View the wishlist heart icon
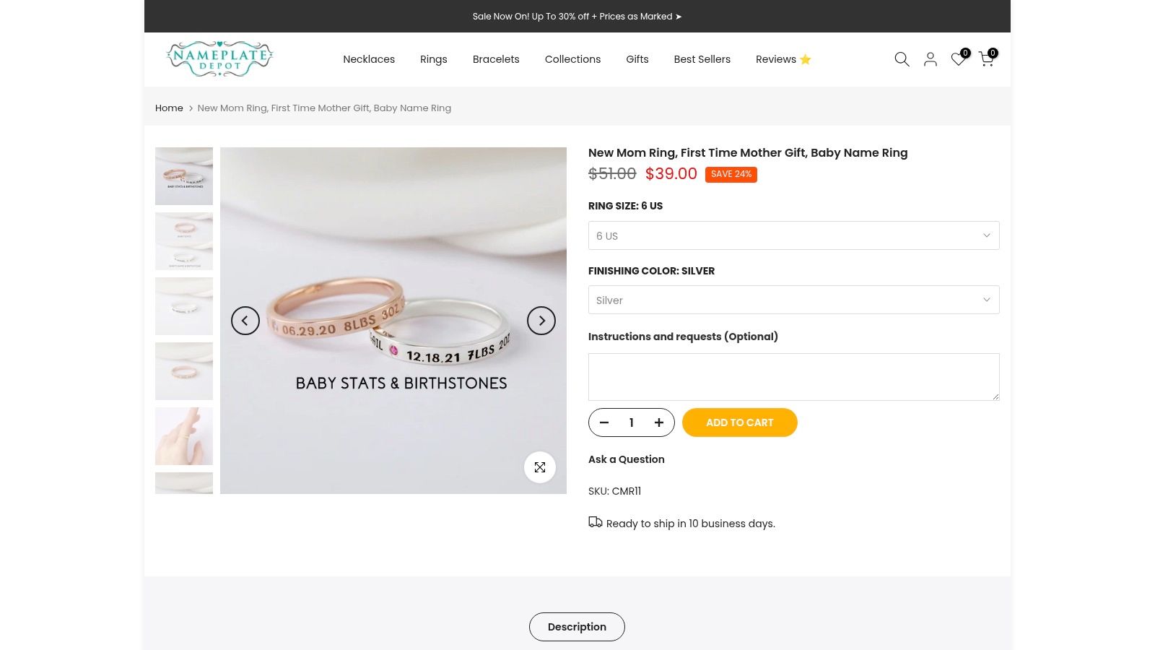Image resolution: width=1155 pixels, height=650 pixels. coord(959,59)
